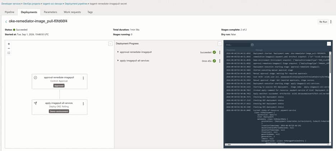Click the find field in log panel

[238, 45]
